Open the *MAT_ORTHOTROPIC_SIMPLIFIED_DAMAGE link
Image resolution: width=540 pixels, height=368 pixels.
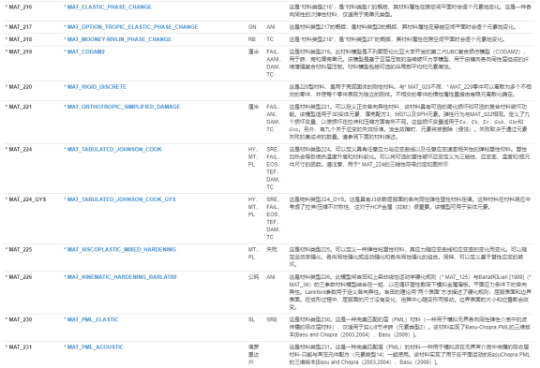pos(122,107)
